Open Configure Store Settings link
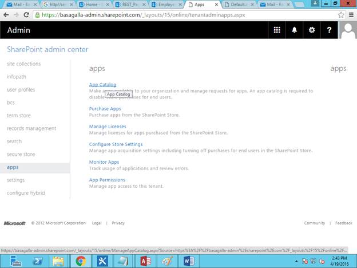This screenshot has height=268, width=357. click(x=116, y=144)
